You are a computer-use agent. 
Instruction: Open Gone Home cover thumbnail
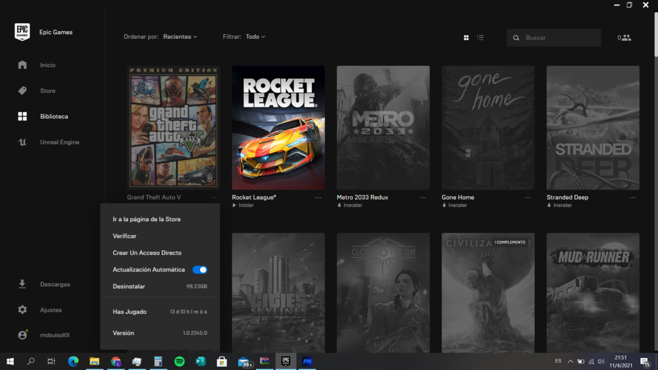pos(488,128)
